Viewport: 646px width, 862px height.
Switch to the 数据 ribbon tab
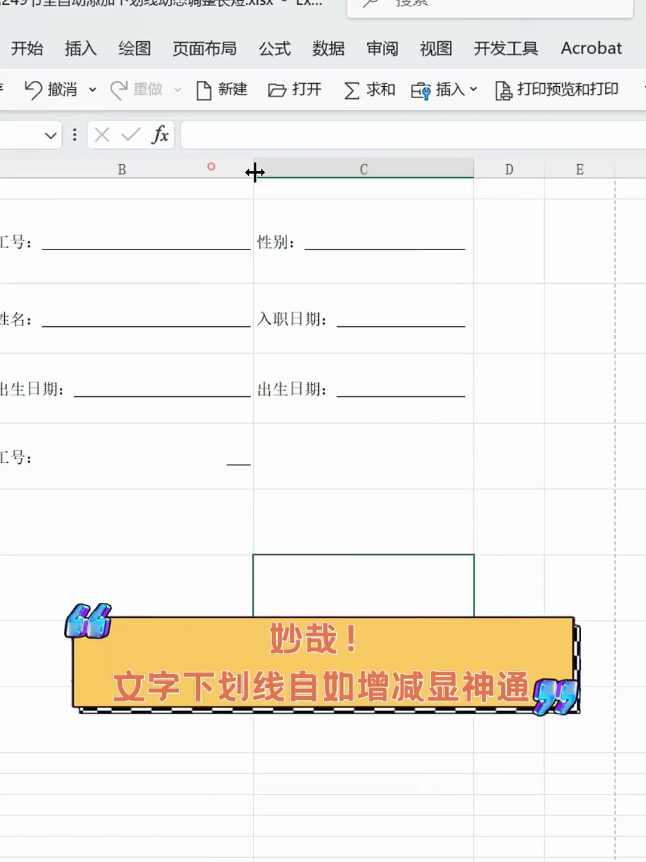pos(328,48)
